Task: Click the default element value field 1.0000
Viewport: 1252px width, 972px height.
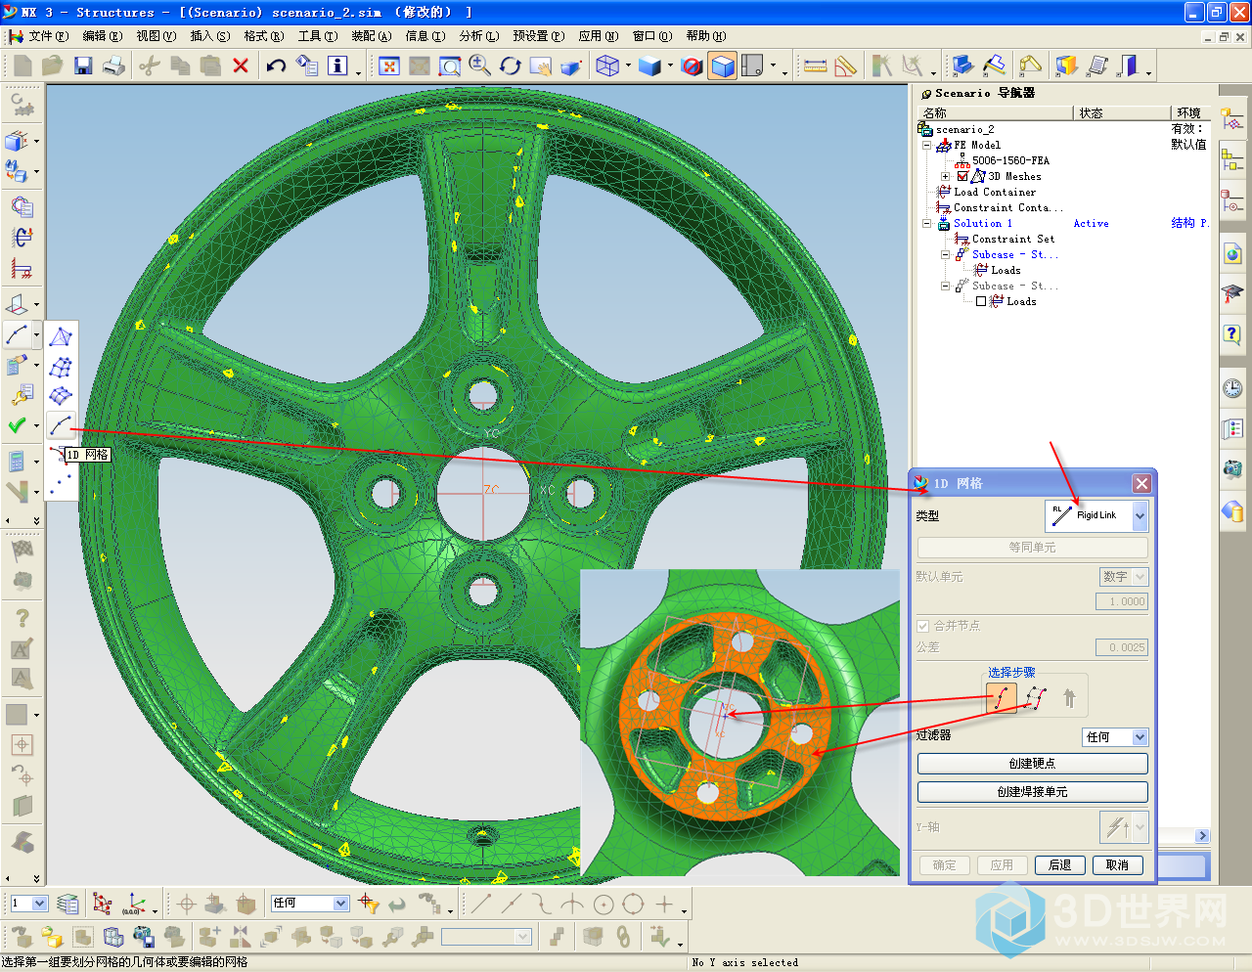Action: tap(1122, 601)
